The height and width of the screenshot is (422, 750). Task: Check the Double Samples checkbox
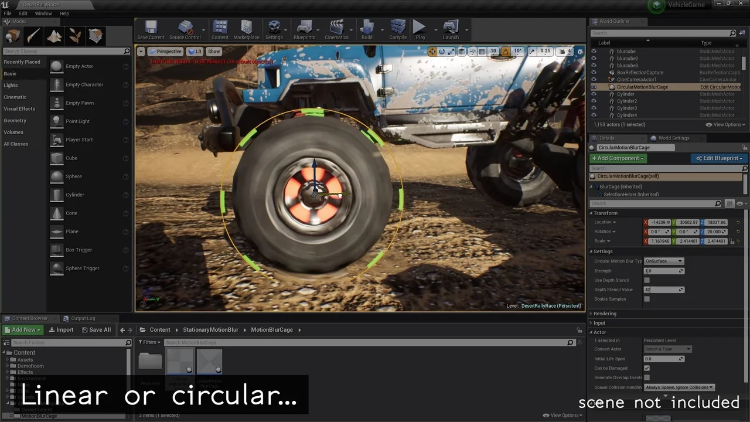646,299
